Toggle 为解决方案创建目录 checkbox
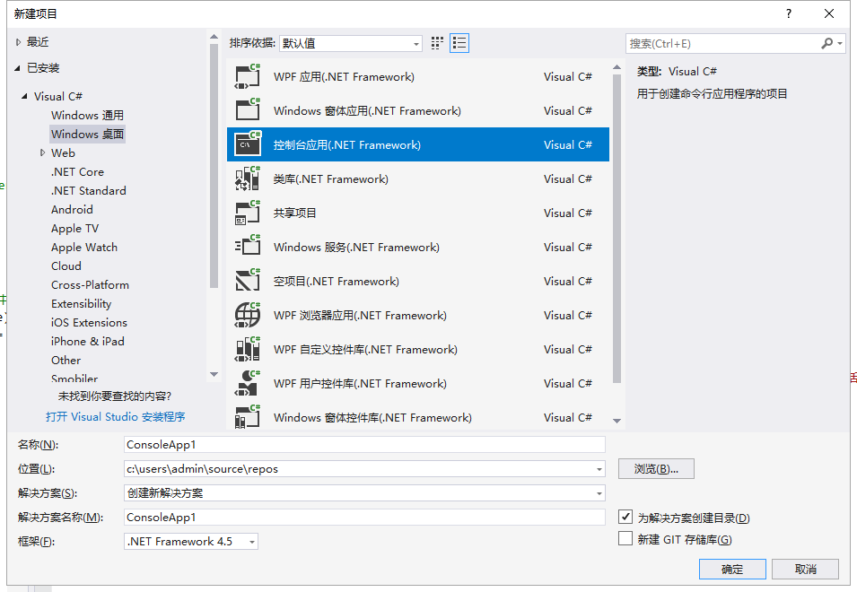The width and height of the screenshot is (857, 592). pos(625,517)
